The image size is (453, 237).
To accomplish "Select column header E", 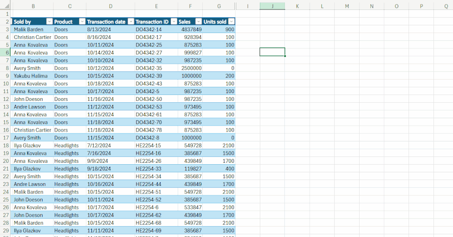I will coord(156,6).
